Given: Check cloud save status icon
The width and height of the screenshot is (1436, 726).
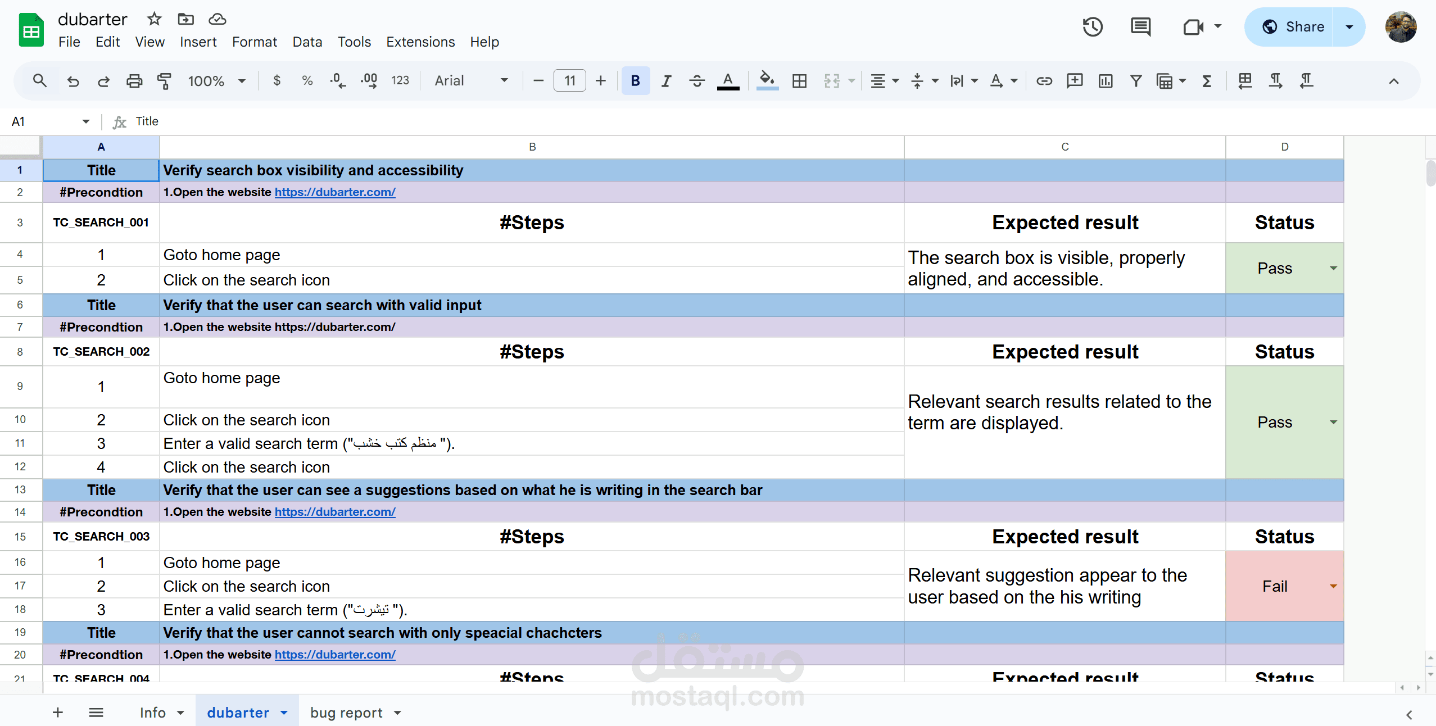Looking at the screenshot, I should [217, 19].
